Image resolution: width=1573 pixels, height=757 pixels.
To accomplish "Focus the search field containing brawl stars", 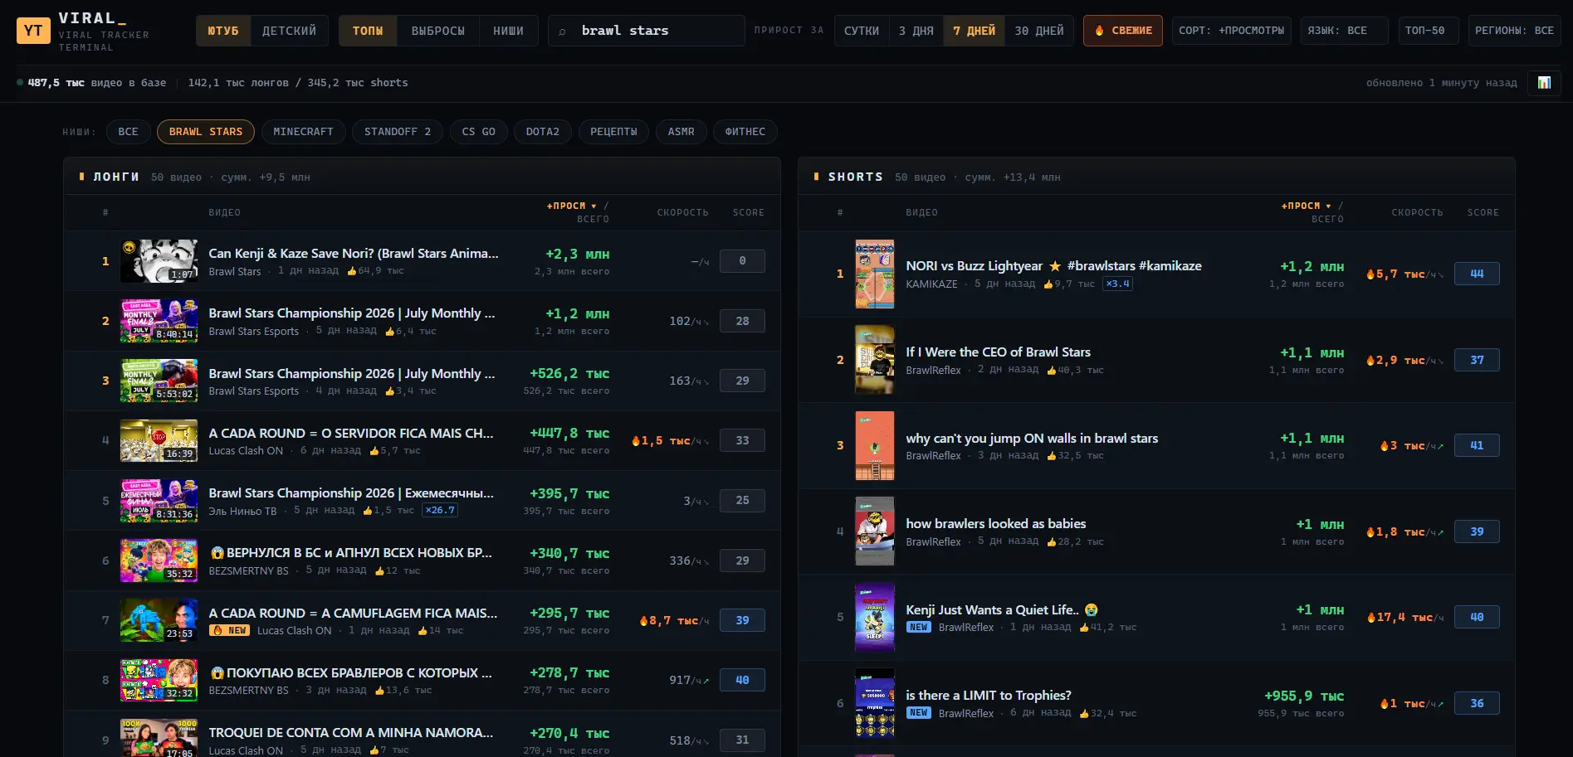I will click(x=646, y=31).
